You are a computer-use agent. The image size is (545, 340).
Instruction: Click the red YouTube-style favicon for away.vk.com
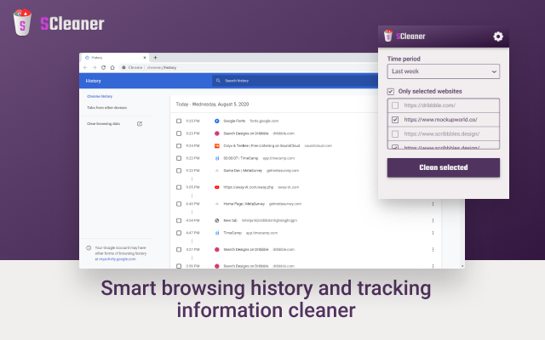(x=217, y=187)
